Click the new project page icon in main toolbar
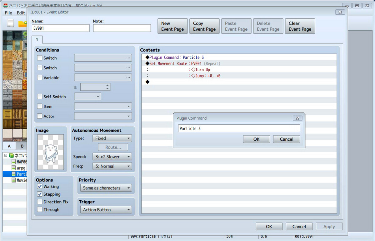 [11, 23]
